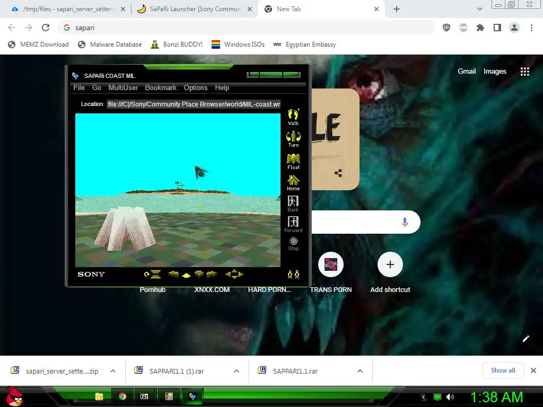Click Add shortcut plus button
Viewport: 543px width, 407px height.
390,264
